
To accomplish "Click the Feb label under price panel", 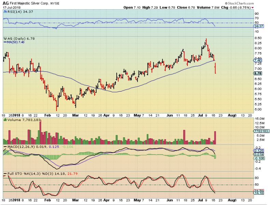I will [x=47, y=115].
